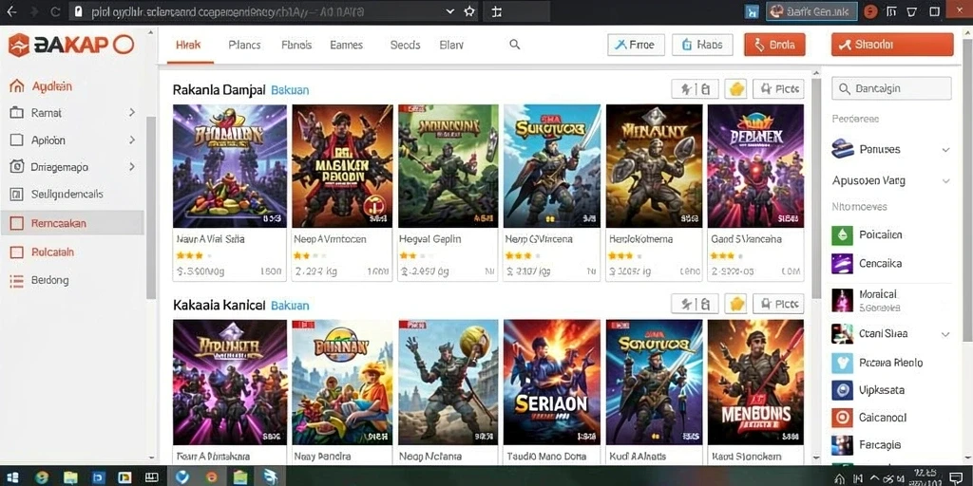Screen dimensions: 973x486
Task: Click Bakuan link next to Rakanla Dampal
Action: tap(290, 90)
